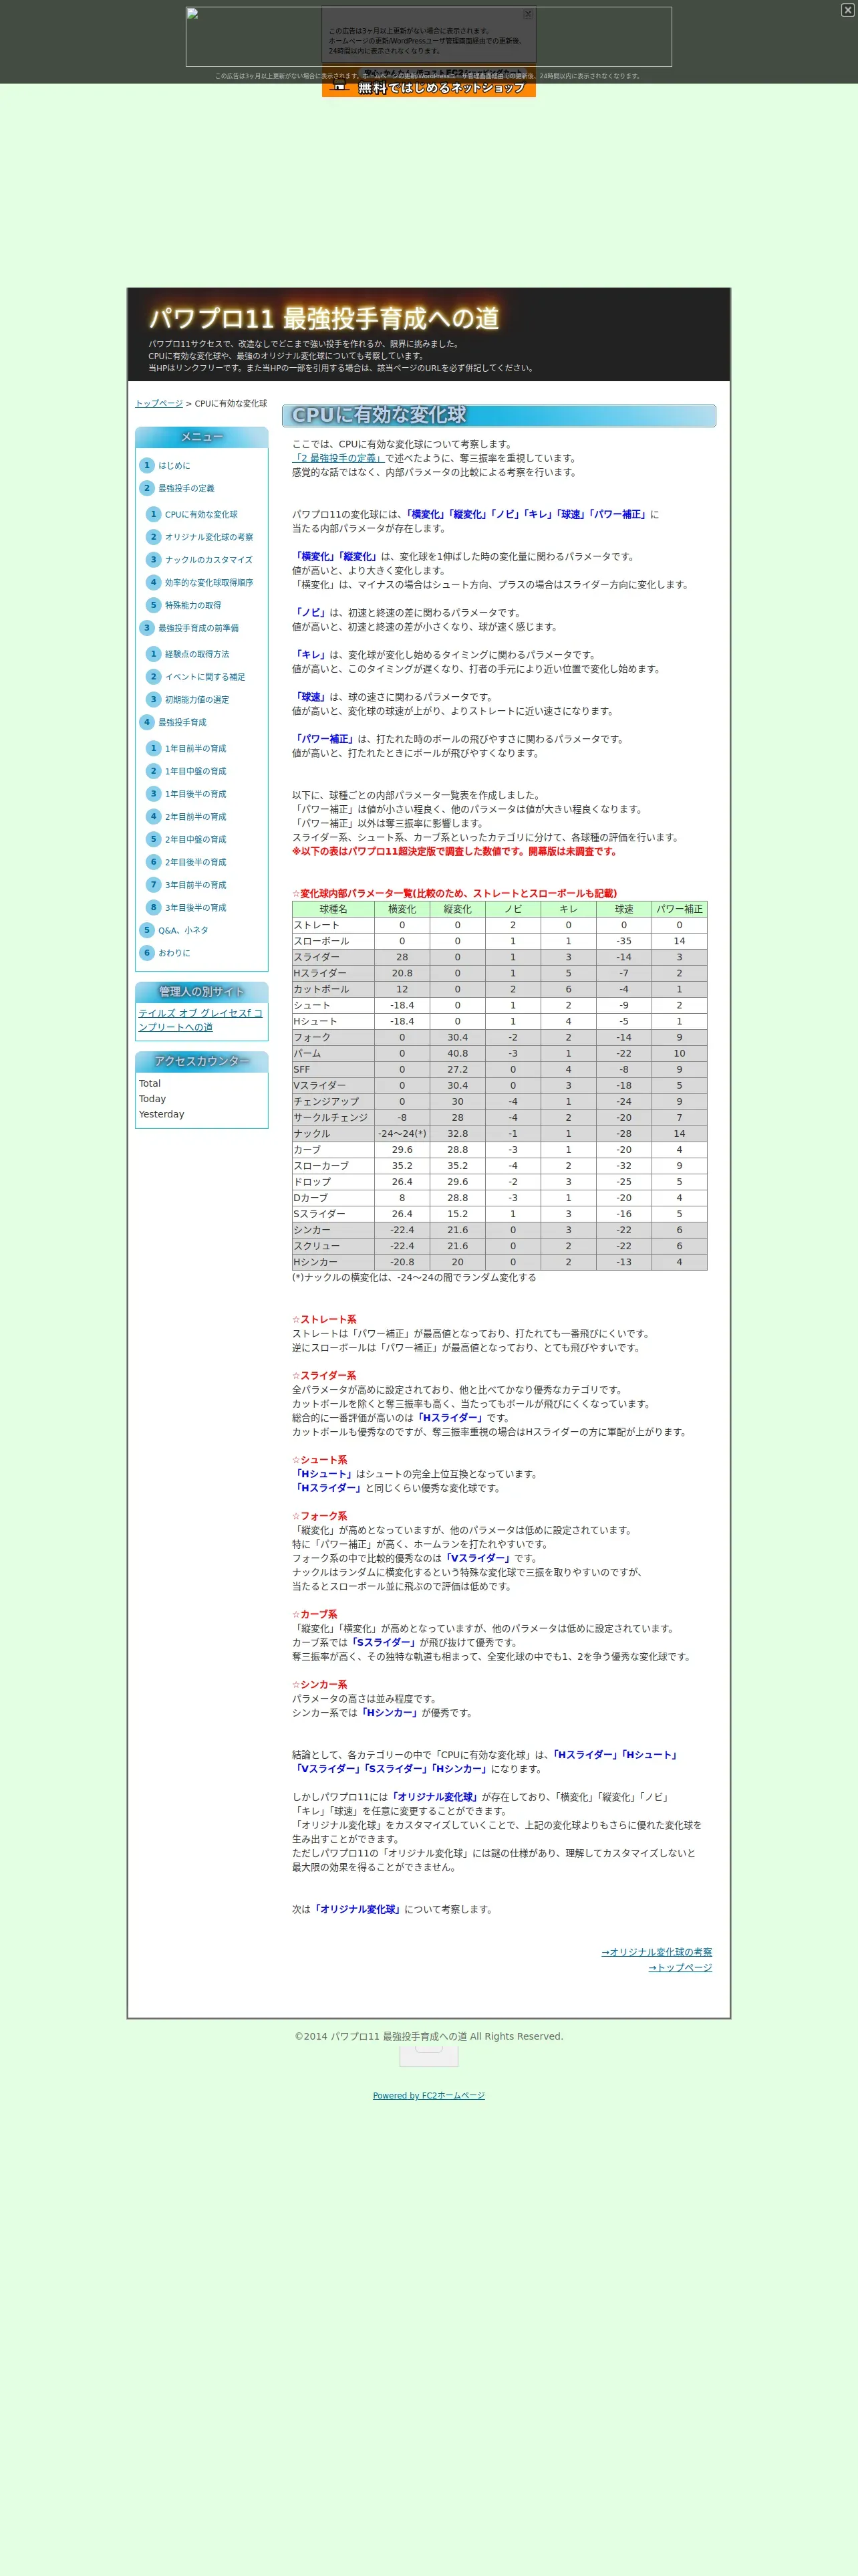The image size is (858, 2576).
Task: Click the number 2 bullet beside 最強投手の定義
Action: pyautogui.click(x=147, y=488)
